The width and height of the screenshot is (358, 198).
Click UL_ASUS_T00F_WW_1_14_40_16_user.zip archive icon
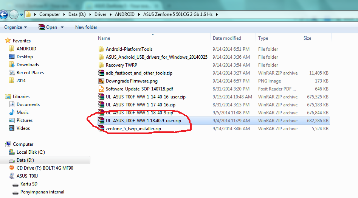[x=101, y=97]
